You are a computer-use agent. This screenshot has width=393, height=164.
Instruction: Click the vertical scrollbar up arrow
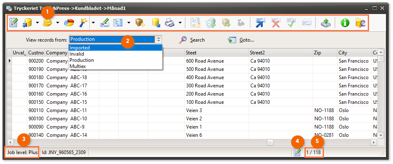click(381, 52)
